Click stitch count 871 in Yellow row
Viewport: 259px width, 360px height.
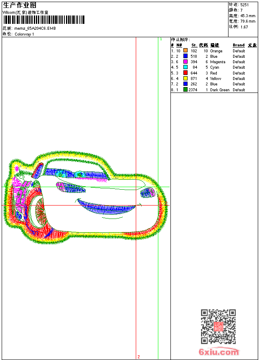click(x=194, y=79)
